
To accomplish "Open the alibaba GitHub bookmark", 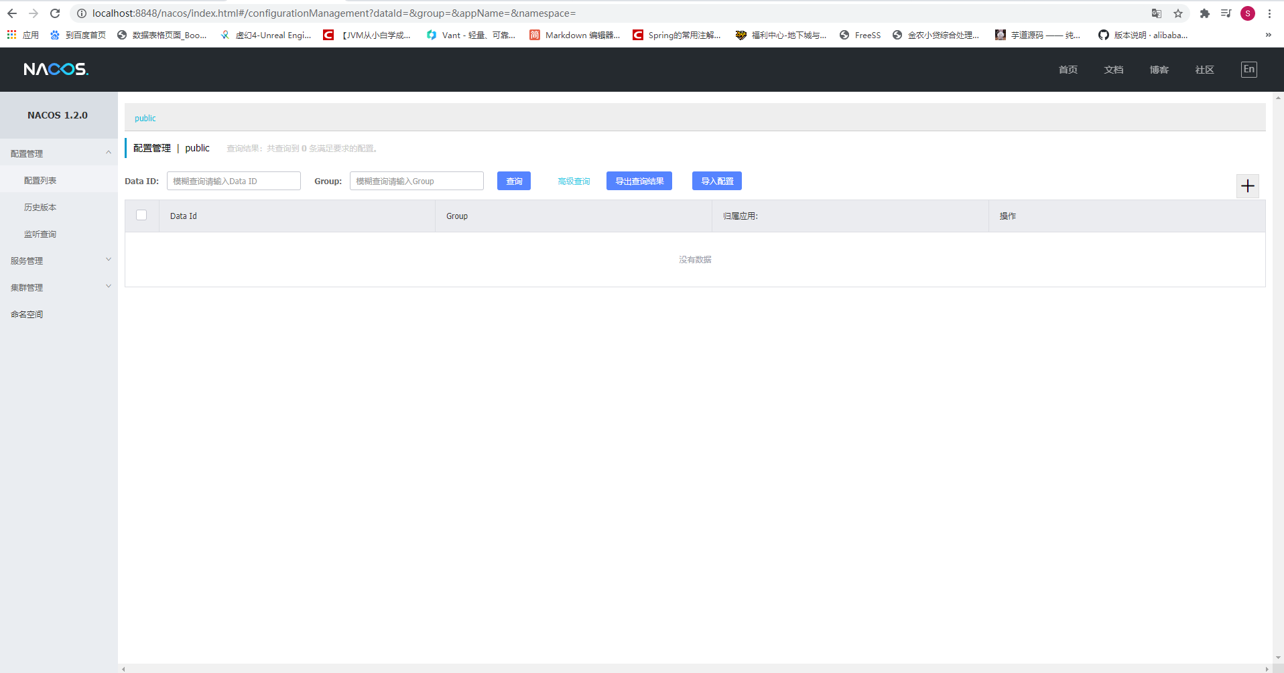I will (x=1143, y=35).
